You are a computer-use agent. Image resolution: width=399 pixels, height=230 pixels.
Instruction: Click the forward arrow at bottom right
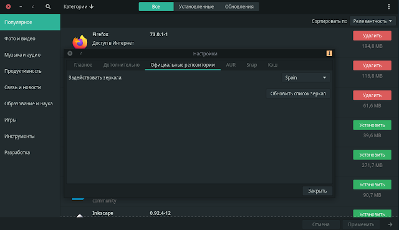[x=390, y=224]
